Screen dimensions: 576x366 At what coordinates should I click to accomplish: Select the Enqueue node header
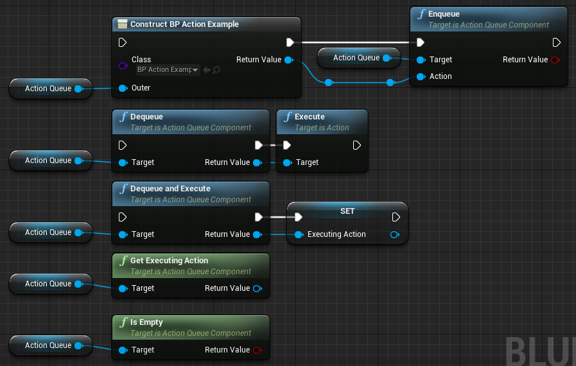click(x=489, y=19)
